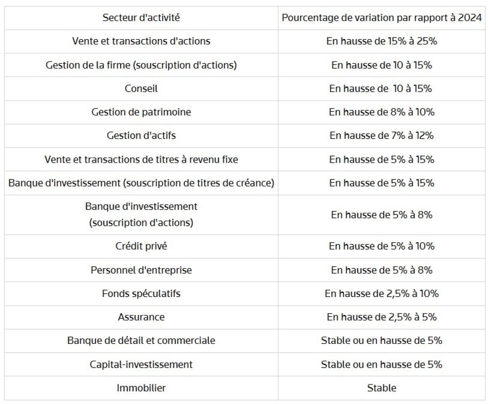
Task: Click 'Vente et transactions de titres à revenu fixe'
Action: coord(141,159)
